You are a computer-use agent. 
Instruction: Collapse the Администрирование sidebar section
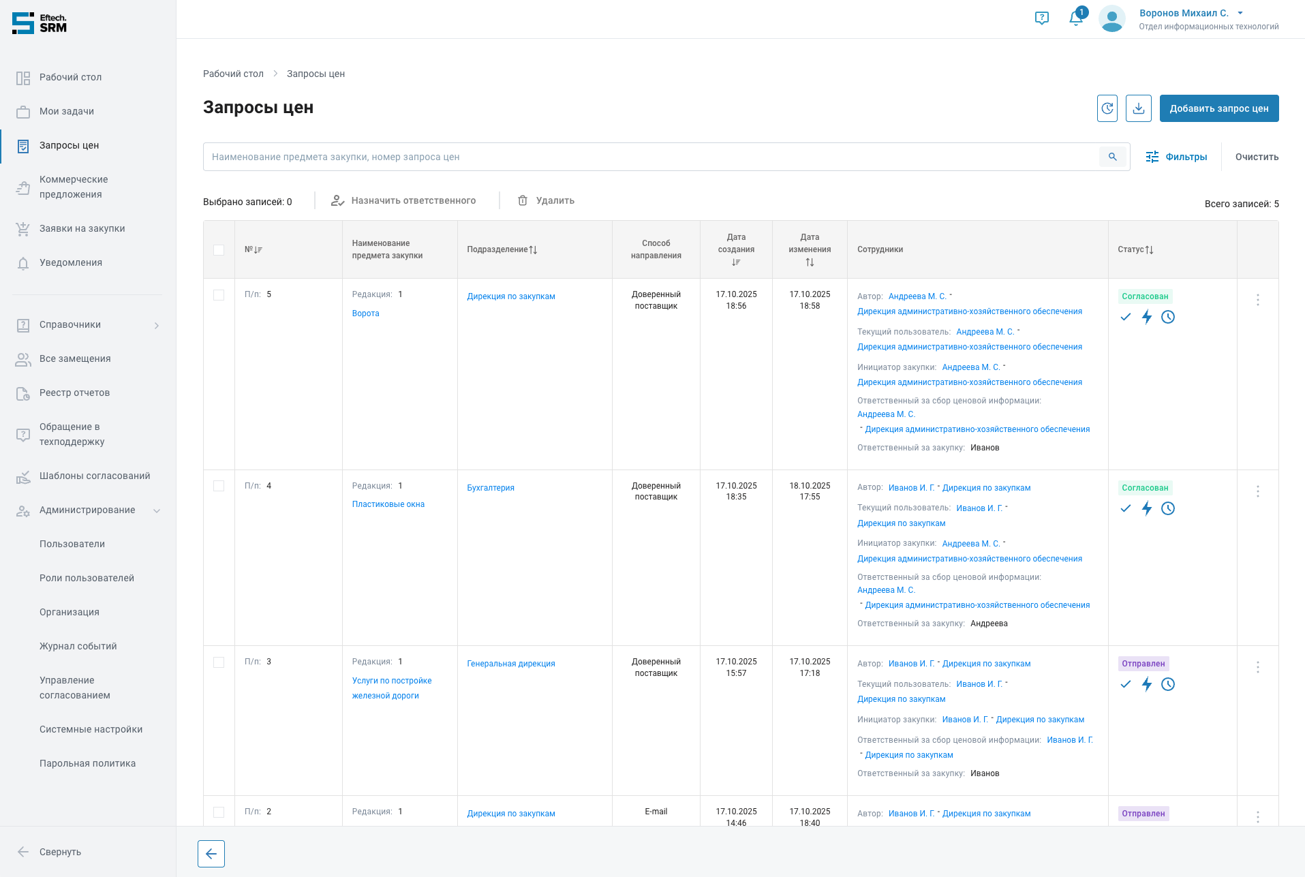point(156,510)
